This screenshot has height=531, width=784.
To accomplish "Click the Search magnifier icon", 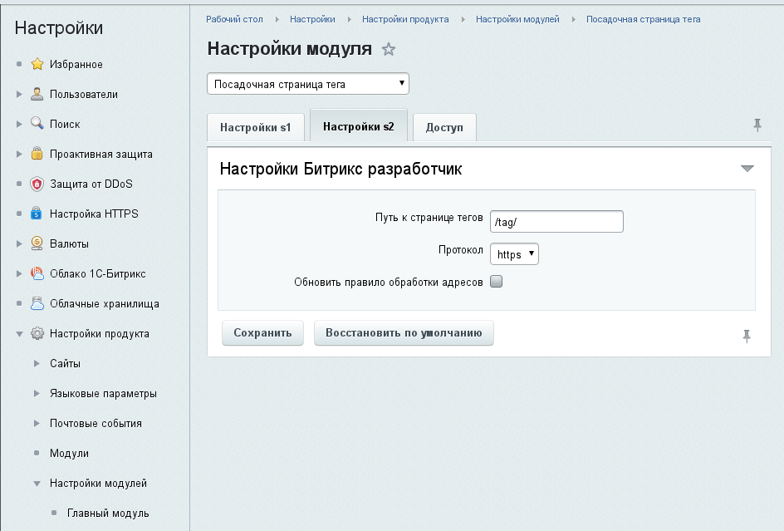I will [37, 125].
